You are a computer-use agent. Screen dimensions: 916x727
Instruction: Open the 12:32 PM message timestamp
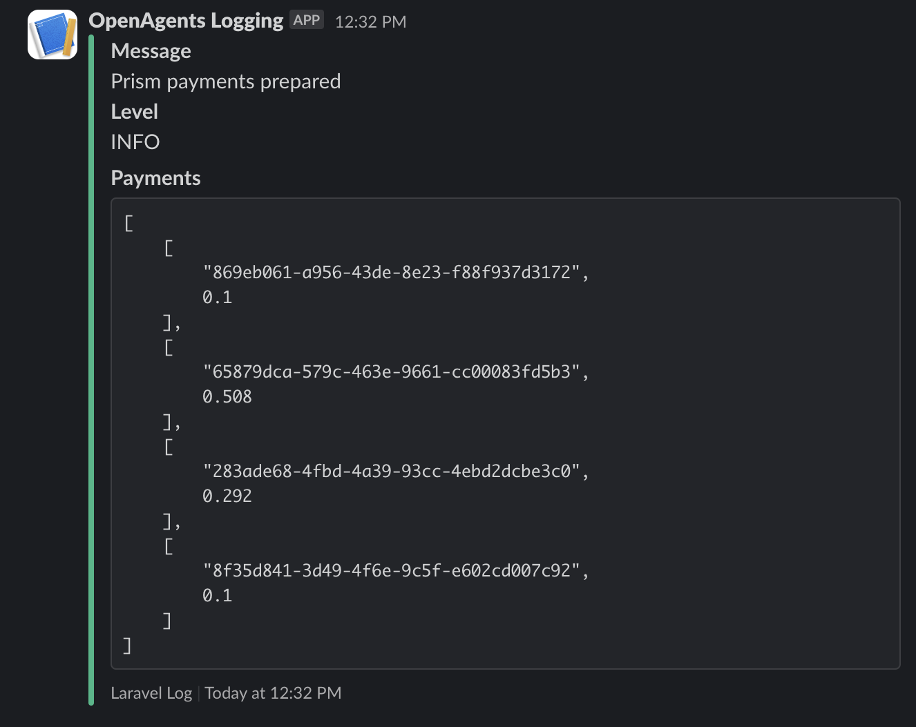(370, 21)
